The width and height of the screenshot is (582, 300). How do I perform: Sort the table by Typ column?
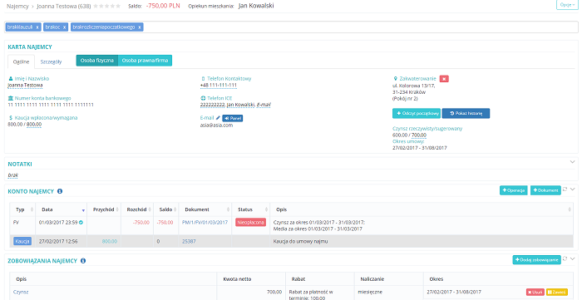22,209
